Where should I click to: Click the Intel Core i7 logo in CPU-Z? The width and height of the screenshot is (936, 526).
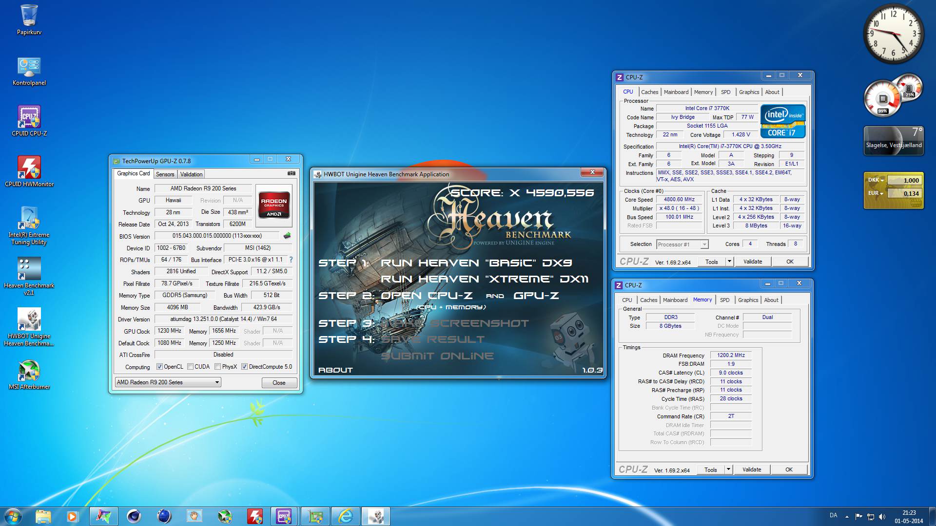coord(783,122)
